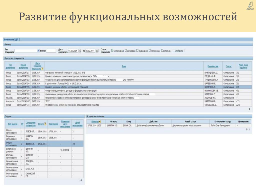Click sort arrow icon beside Начата header

tap(45, 124)
